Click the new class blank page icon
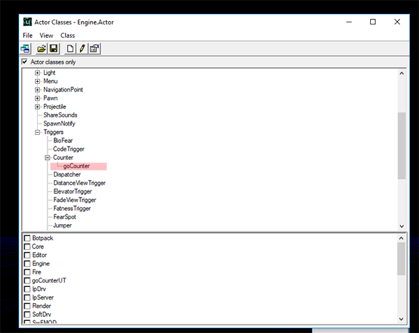The height and width of the screenshot is (333, 419). 70,49
